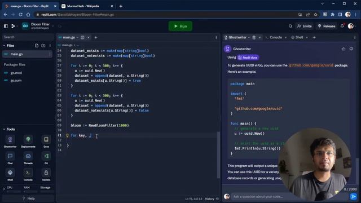Image resolution: width=361 pixels, height=203 pixels.
Task: Click the editor vertical scrollbar
Action: click(x=218, y=155)
